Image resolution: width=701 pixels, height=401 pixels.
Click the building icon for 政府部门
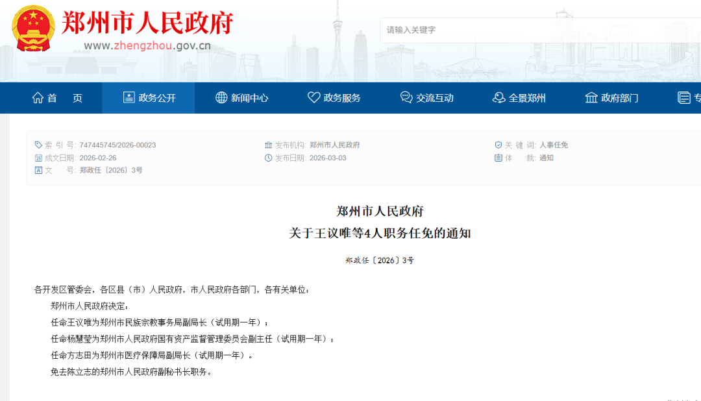click(591, 98)
